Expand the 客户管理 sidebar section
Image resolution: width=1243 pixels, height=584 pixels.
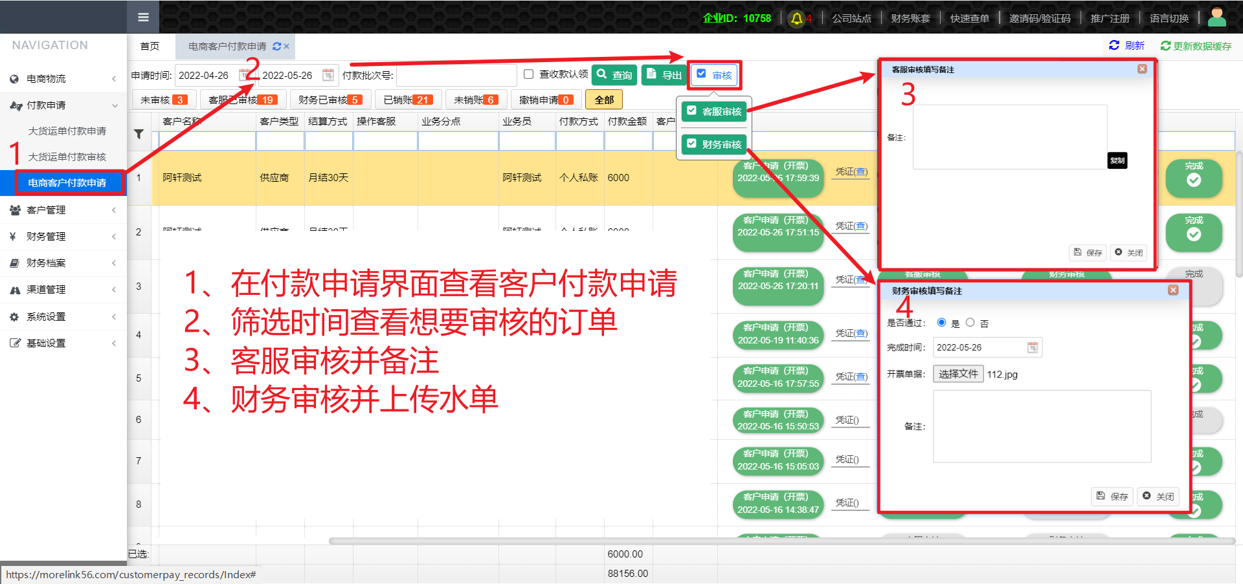click(x=63, y=210)
